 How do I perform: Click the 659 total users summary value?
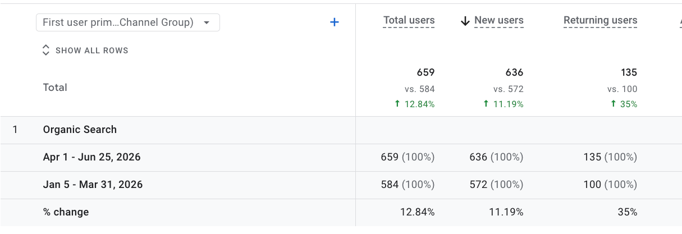[x=425, y=72]
